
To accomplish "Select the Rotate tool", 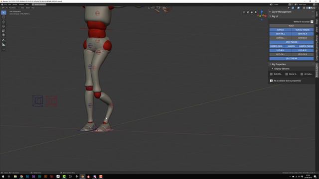I will tap(3, 26).
